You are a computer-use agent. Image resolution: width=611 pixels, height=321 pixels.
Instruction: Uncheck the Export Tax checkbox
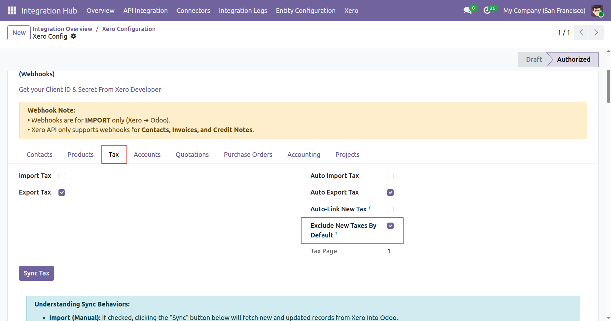[x=62, y=193]
